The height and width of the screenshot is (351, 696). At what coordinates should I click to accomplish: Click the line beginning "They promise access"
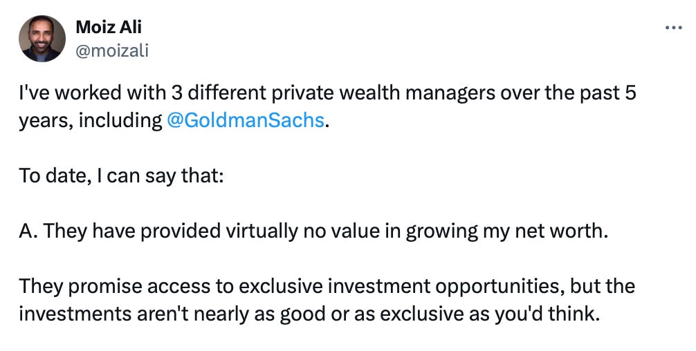pyautogui.click(x=327, y=287)
